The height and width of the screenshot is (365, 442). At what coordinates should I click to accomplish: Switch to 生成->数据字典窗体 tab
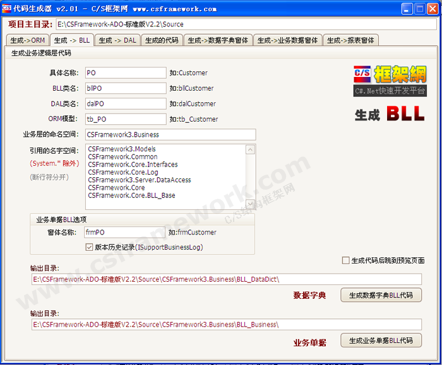click(x=218, y=40)
